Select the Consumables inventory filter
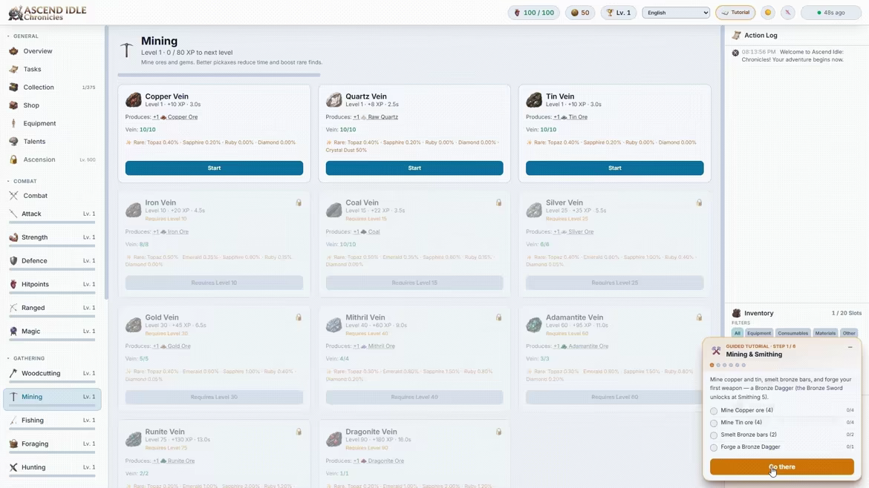This screenshot has height=488, width=869. 792,333
